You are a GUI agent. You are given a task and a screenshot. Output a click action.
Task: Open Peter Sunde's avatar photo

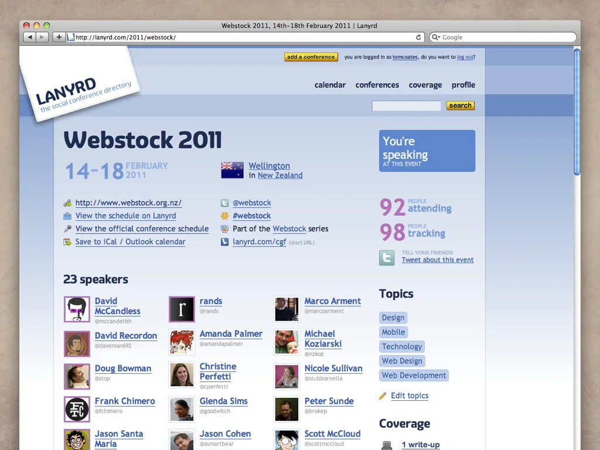[287, 410]
